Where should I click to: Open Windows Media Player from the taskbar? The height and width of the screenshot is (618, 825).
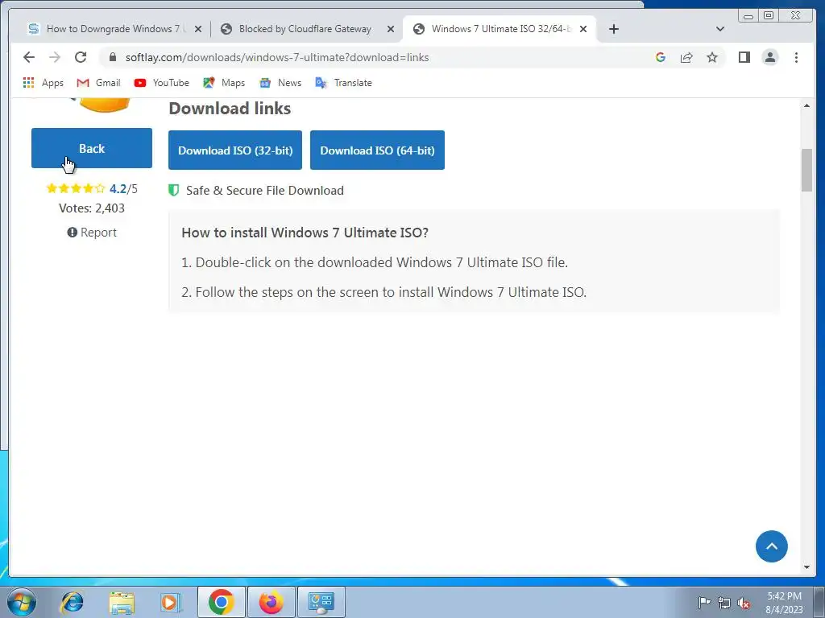pos(171,602)
